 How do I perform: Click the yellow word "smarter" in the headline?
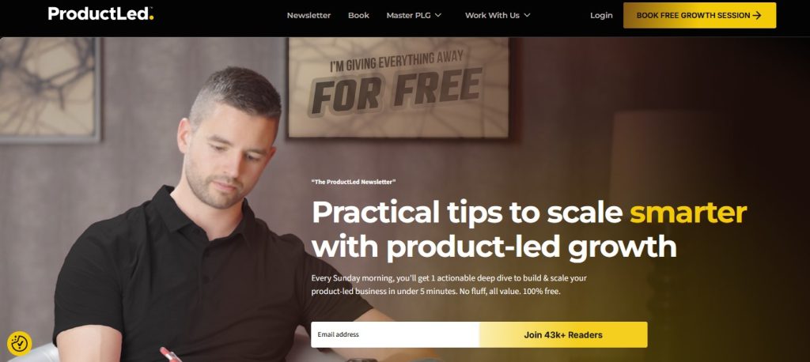point(688,212)
